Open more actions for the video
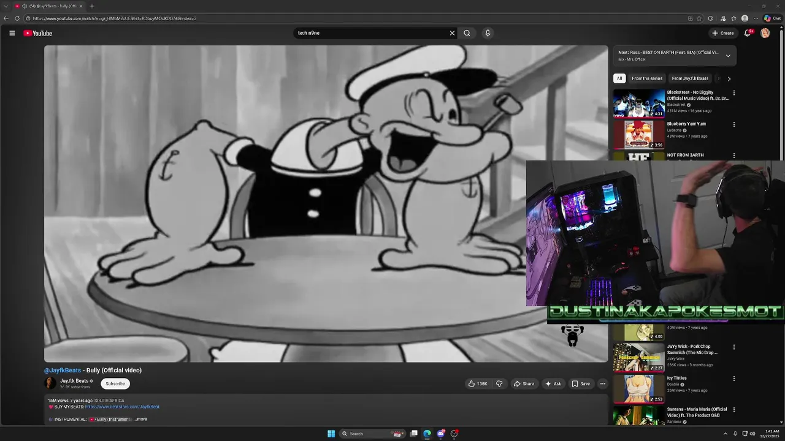Viewport: 785px width, 441px height. pos(602,384)
